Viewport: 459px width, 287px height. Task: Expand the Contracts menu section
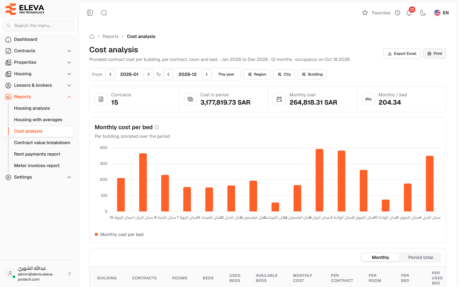38,51
